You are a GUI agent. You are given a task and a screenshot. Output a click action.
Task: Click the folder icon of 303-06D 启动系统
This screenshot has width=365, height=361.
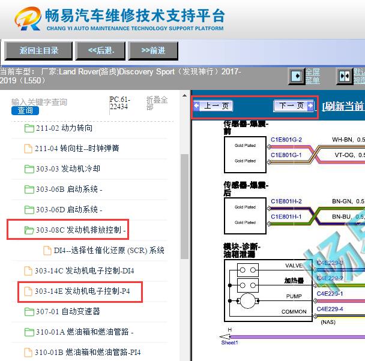[x=29, y=210]
